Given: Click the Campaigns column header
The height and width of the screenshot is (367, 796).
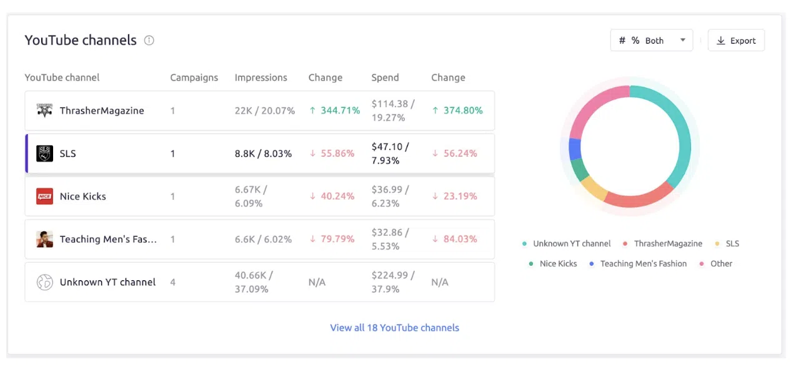Looking at the screenshot, I should coord(194,77).
